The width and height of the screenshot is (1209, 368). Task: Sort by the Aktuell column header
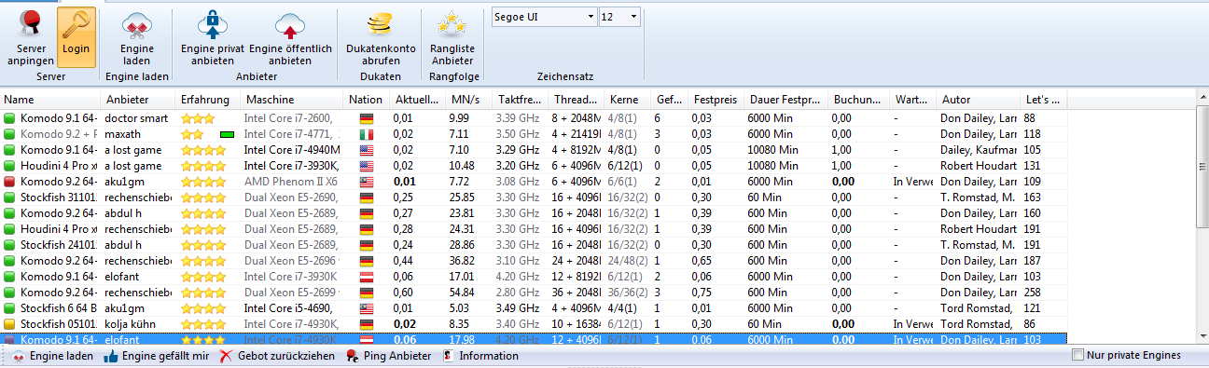tap(417, 100)
